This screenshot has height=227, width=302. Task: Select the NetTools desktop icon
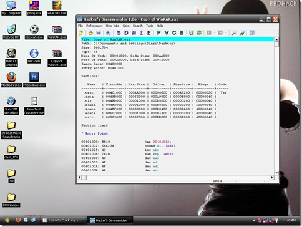pos(34,56)
